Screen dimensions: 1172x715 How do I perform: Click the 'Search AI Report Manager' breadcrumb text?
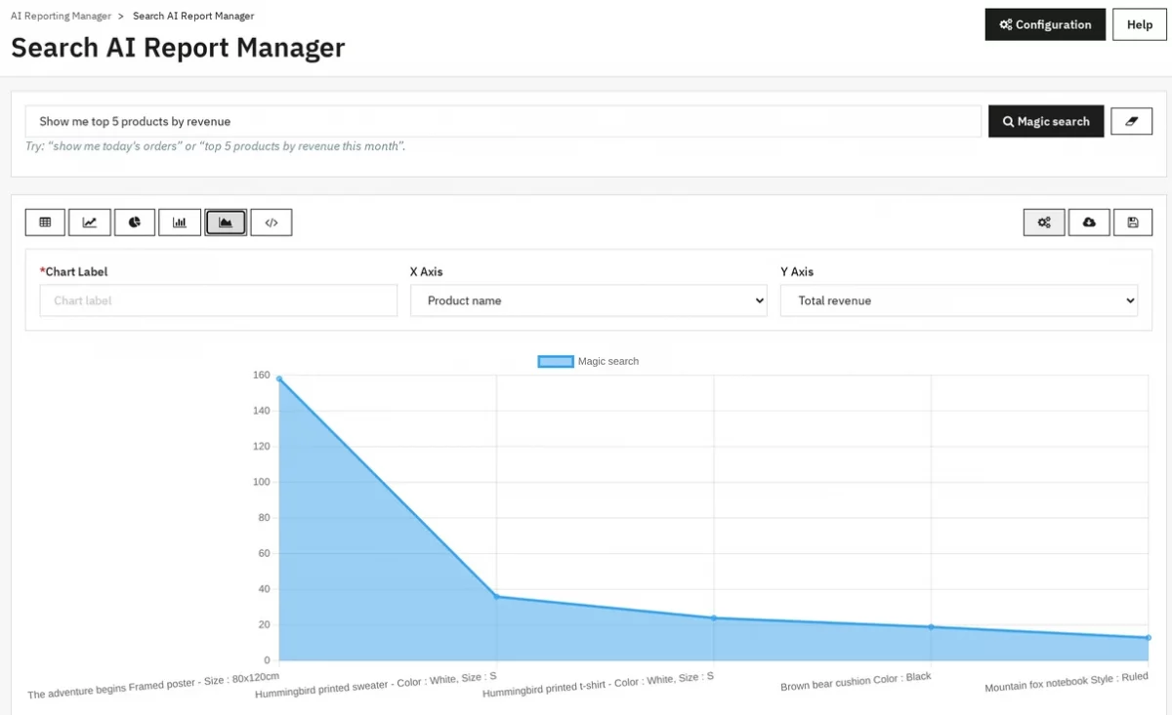(x=193, y=16)
